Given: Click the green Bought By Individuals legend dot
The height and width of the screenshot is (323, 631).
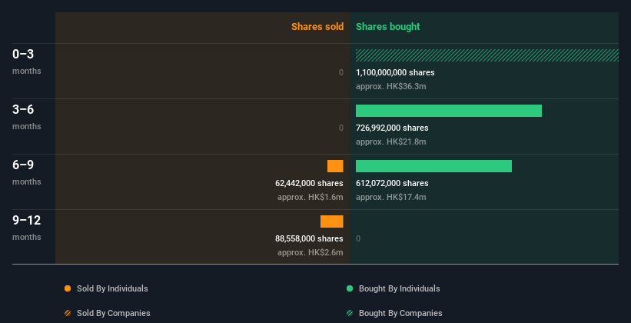Looking at the screenshot, I should click(350, 288).
